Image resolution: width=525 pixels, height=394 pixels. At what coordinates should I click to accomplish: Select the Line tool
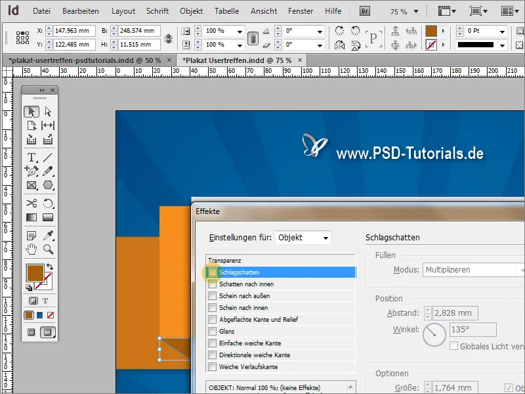coord(48,157)
